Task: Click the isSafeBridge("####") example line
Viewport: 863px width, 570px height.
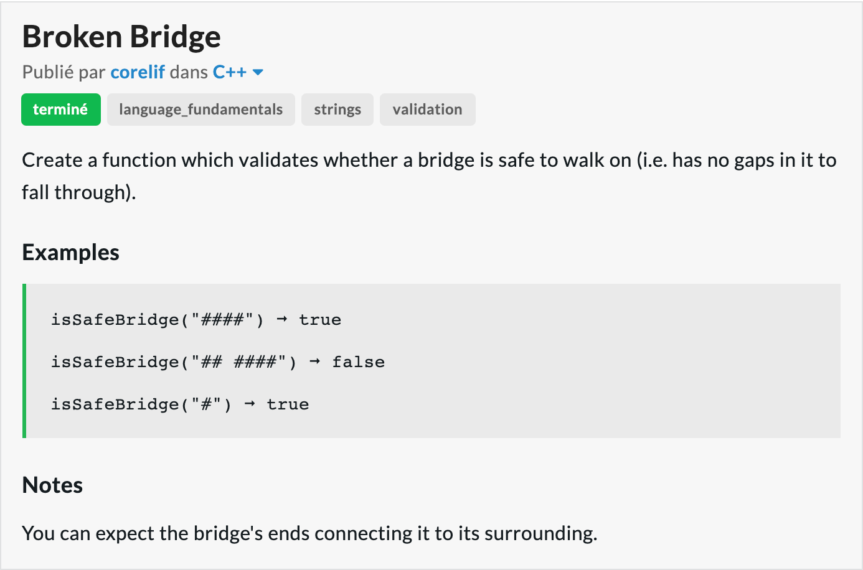Action: [196, 320]
